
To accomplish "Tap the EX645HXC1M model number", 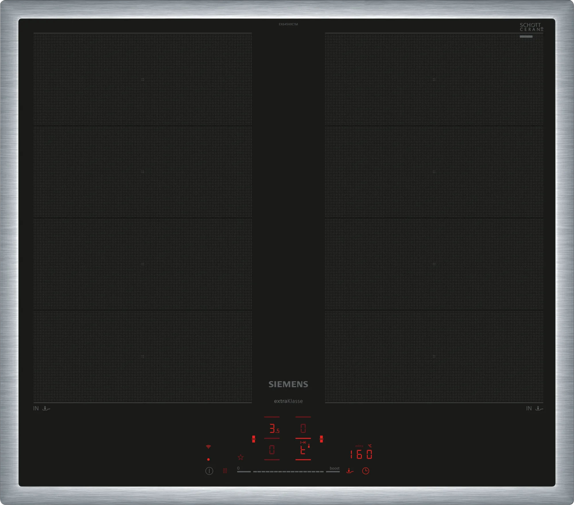I will [288, 24].
